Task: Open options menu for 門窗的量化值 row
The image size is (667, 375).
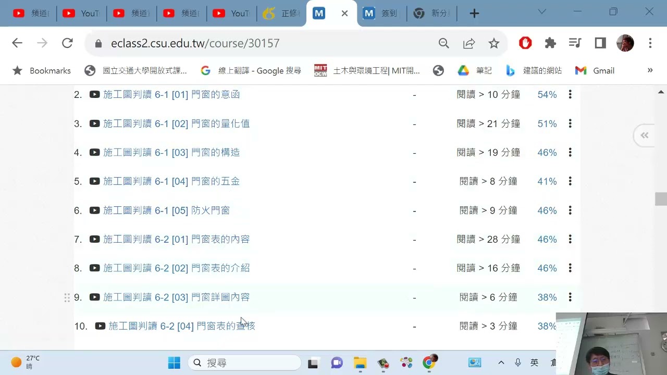Action: pyautogui.click(x=570, y=123)
